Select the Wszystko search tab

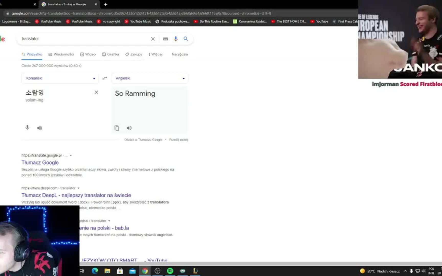pyautogui.click(x=32, y=54)
